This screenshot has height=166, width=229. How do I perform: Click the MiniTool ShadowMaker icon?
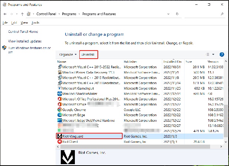tap(60, 94)
